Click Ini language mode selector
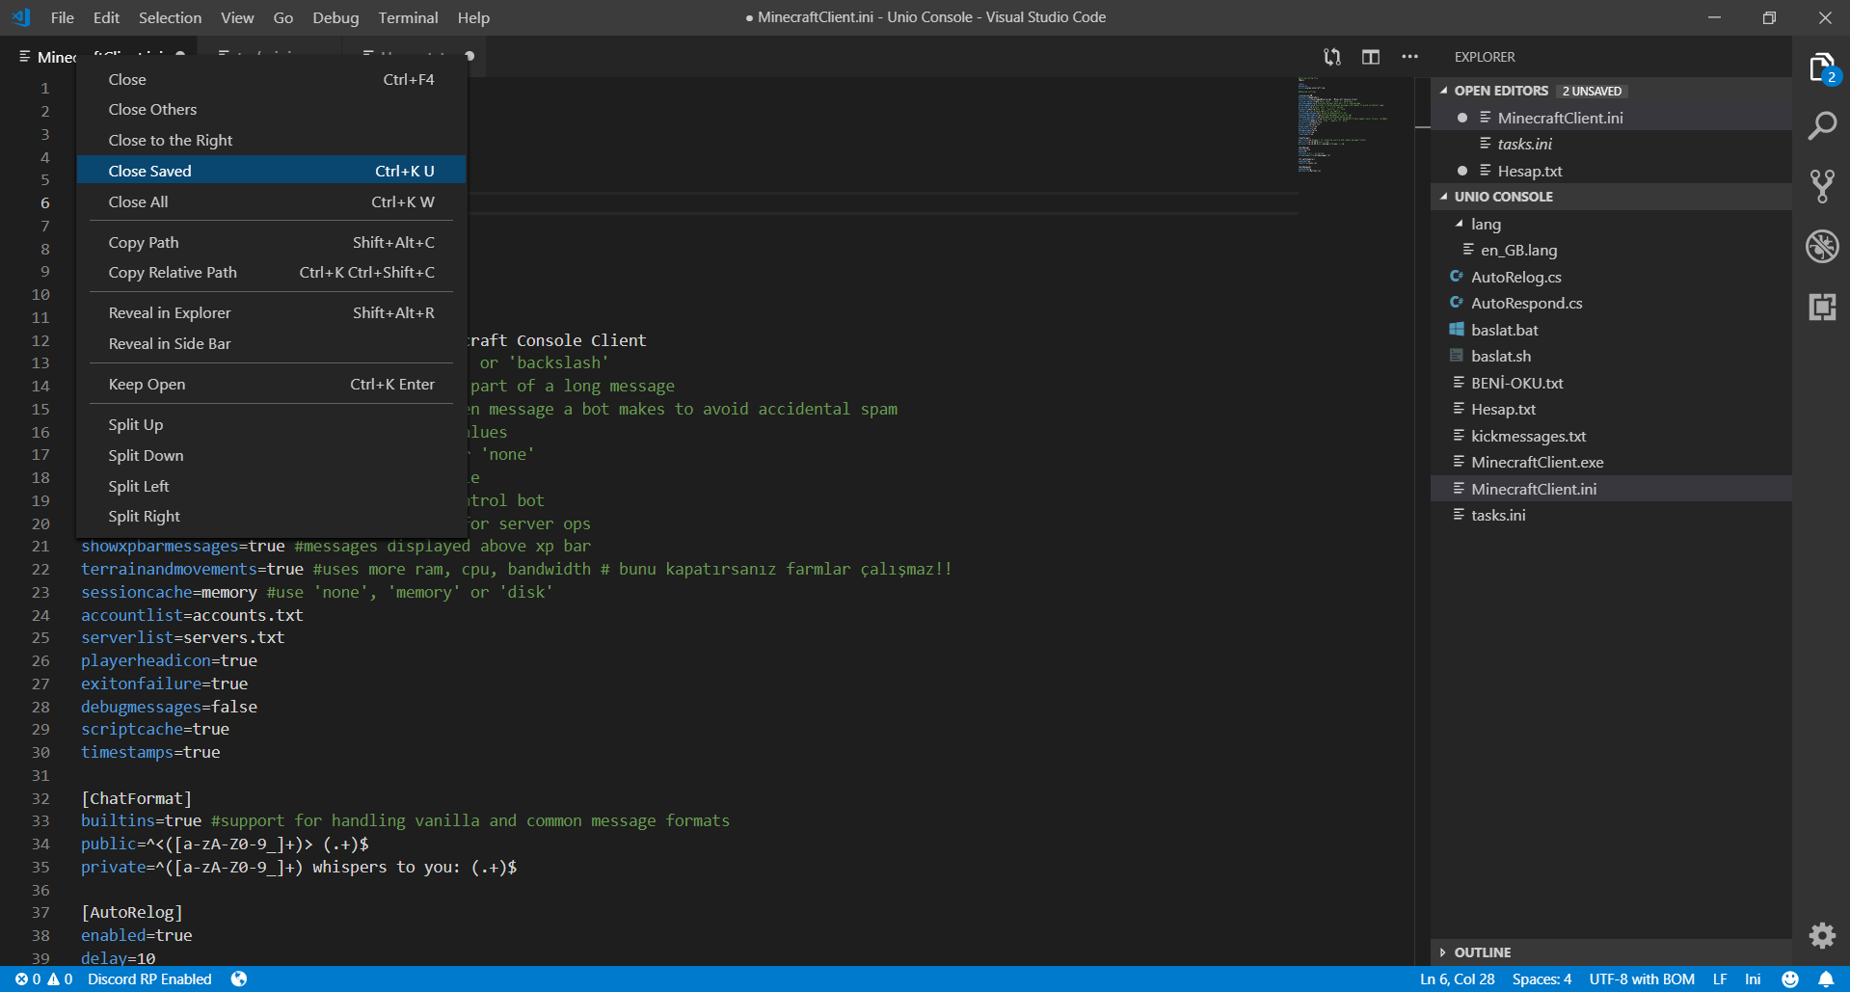 tap(1753, 979)
